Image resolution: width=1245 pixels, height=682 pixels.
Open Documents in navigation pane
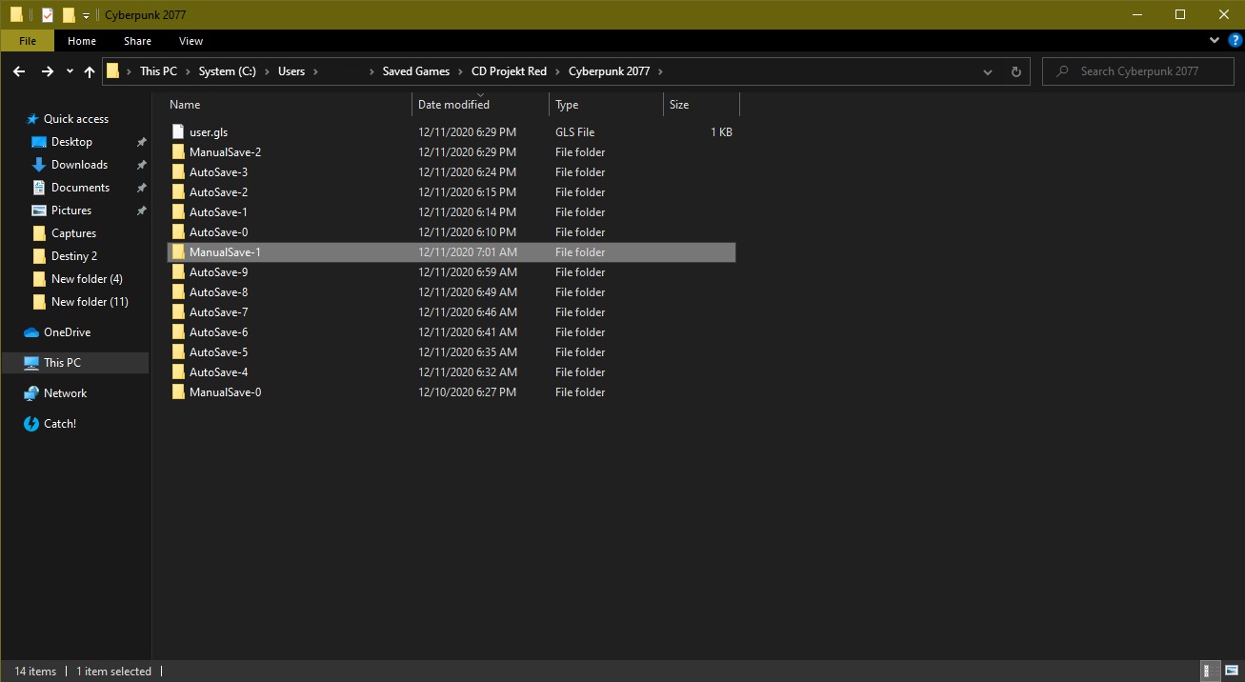pyautogui.click(x=80, y=188)
